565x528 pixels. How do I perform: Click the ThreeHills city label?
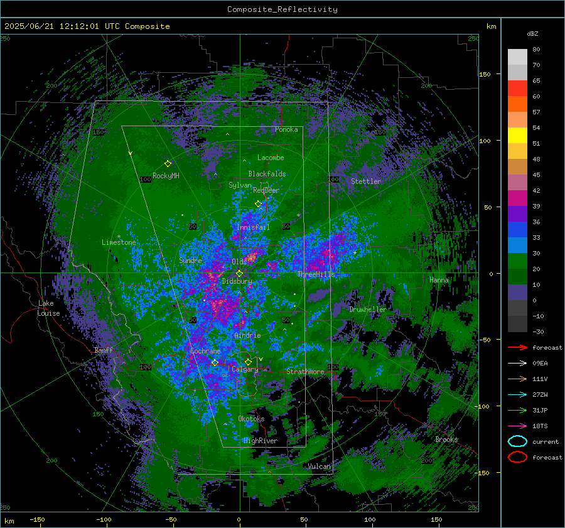pos(316,274)
